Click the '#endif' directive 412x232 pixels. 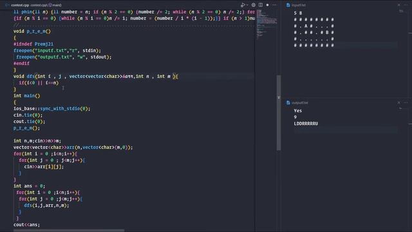(21, 63)
